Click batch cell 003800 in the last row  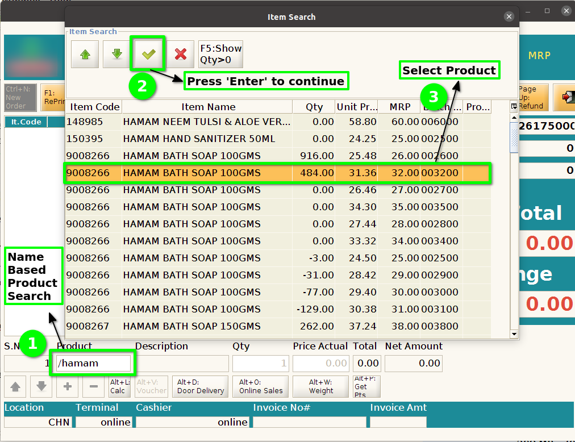441,327
